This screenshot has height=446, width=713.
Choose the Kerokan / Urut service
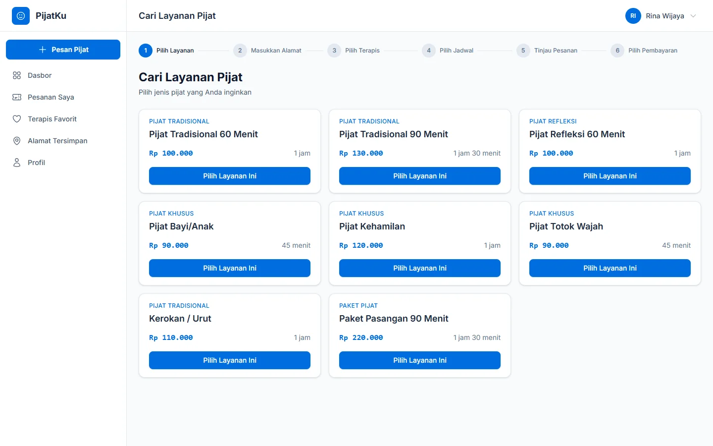click(x=230, y=360)
